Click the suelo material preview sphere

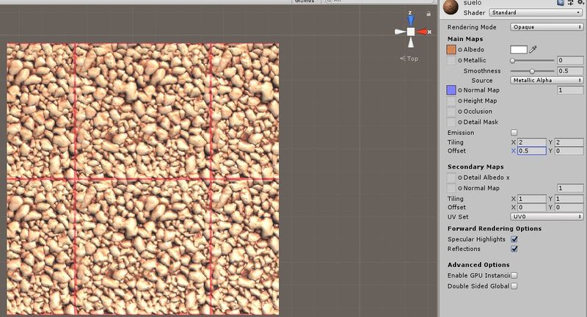(451, 7)
